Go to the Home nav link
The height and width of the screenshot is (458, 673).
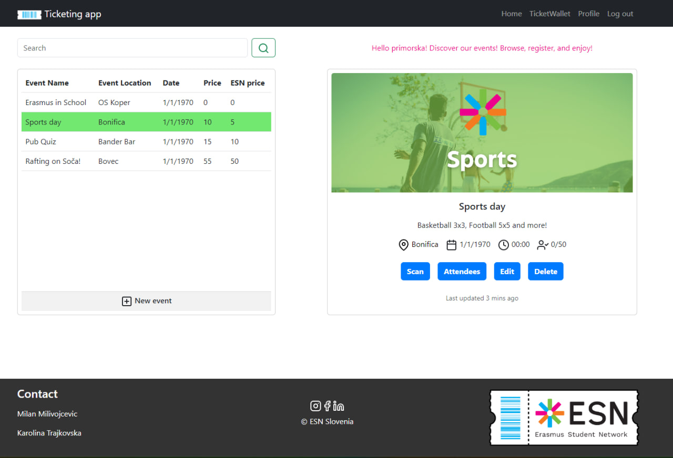(512, 14)
